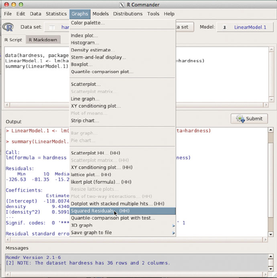Choose Strip chart... entry

tap(123, 120)
